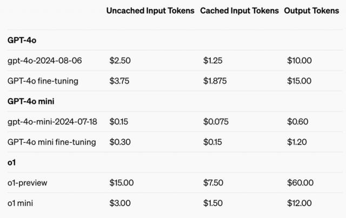Click the Cached Input Tokens column header
346x218 pixels.
pyautogui.click(x=239, y=10)
